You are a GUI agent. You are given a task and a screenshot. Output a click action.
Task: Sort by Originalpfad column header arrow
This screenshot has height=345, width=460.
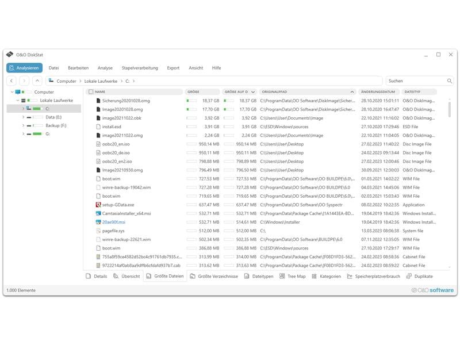coord(352,92)
